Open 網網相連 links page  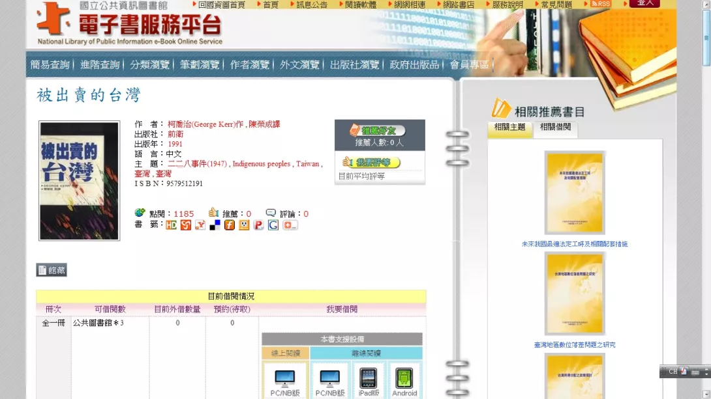(x=410, y=5)
